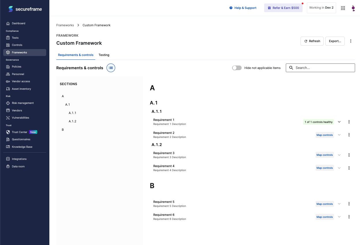Image resolution: width=360 pixels, height=245 pixels.
Task: Click the Secureframe logo
Action: (x=25, y=9)
